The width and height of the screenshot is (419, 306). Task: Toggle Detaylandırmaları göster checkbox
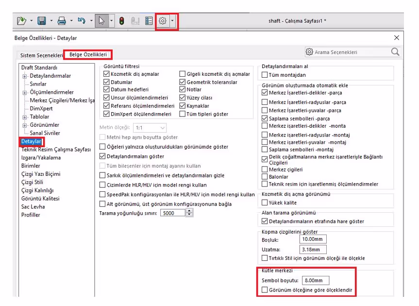(x=102, y=156)
